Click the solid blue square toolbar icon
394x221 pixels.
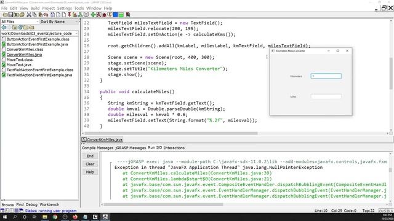point(115,15)
